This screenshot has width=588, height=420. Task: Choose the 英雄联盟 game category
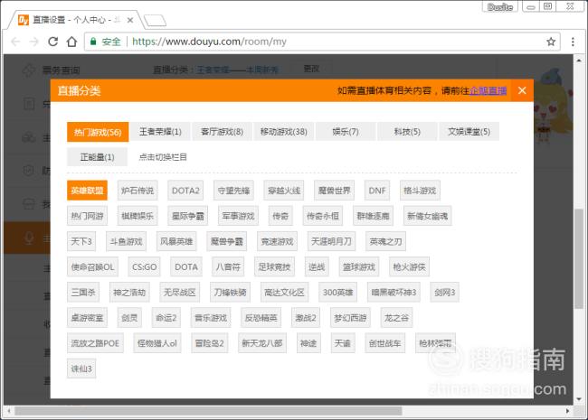[x=87, y=191]
